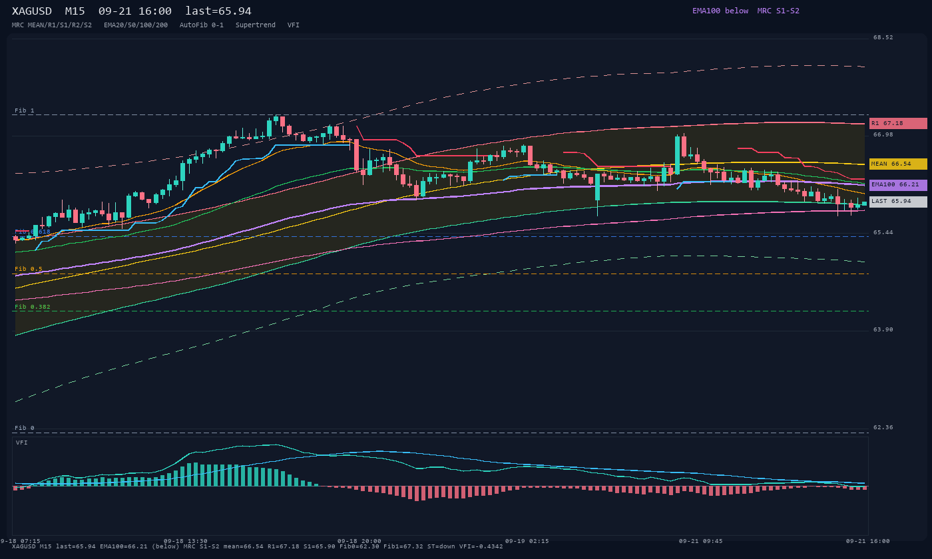Select the 'Fib 1' level label
932x559 pixels.
(x=25, y=110)
